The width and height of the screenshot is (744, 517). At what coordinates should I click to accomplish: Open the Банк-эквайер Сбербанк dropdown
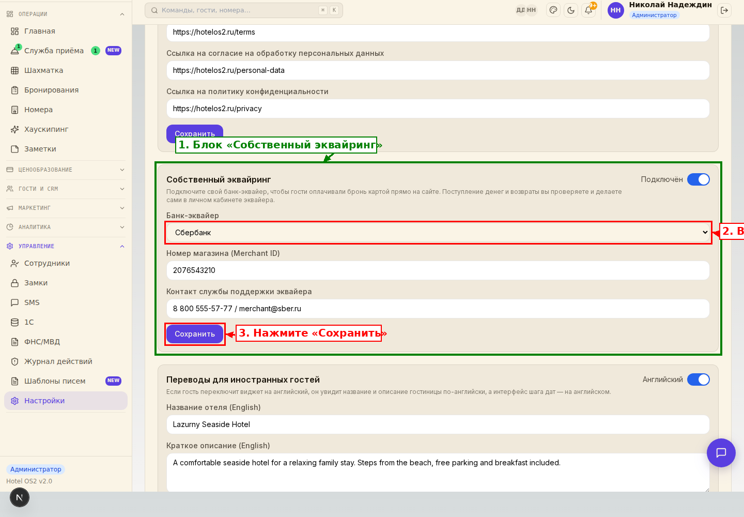pos(438,233)
